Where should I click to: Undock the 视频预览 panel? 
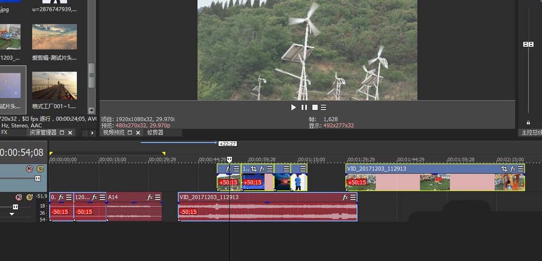tap(130, 132)
